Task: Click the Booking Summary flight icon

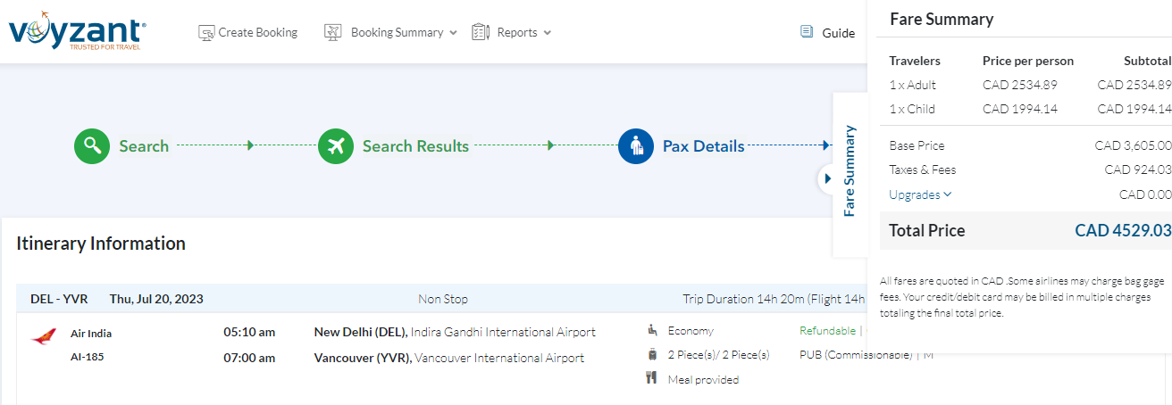Action: point(334,33)
